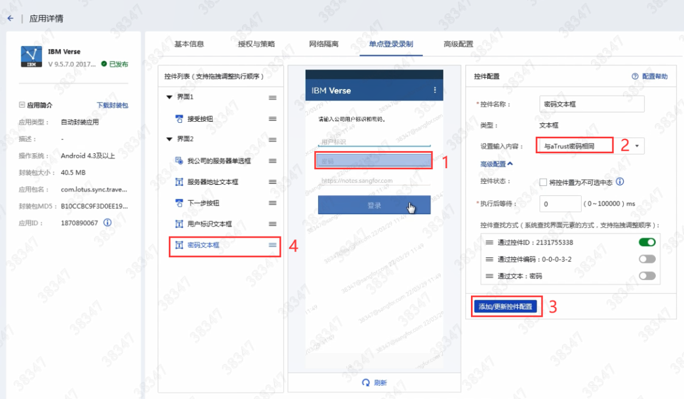Click 下载封装包 link
The height and width of the screenshot is (399, 684).
tap(112, 105)
